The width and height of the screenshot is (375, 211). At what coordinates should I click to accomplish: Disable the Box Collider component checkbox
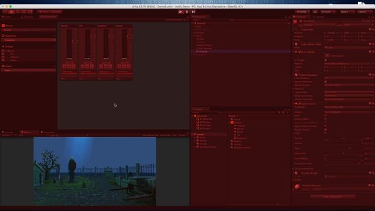tap(299, 52)
